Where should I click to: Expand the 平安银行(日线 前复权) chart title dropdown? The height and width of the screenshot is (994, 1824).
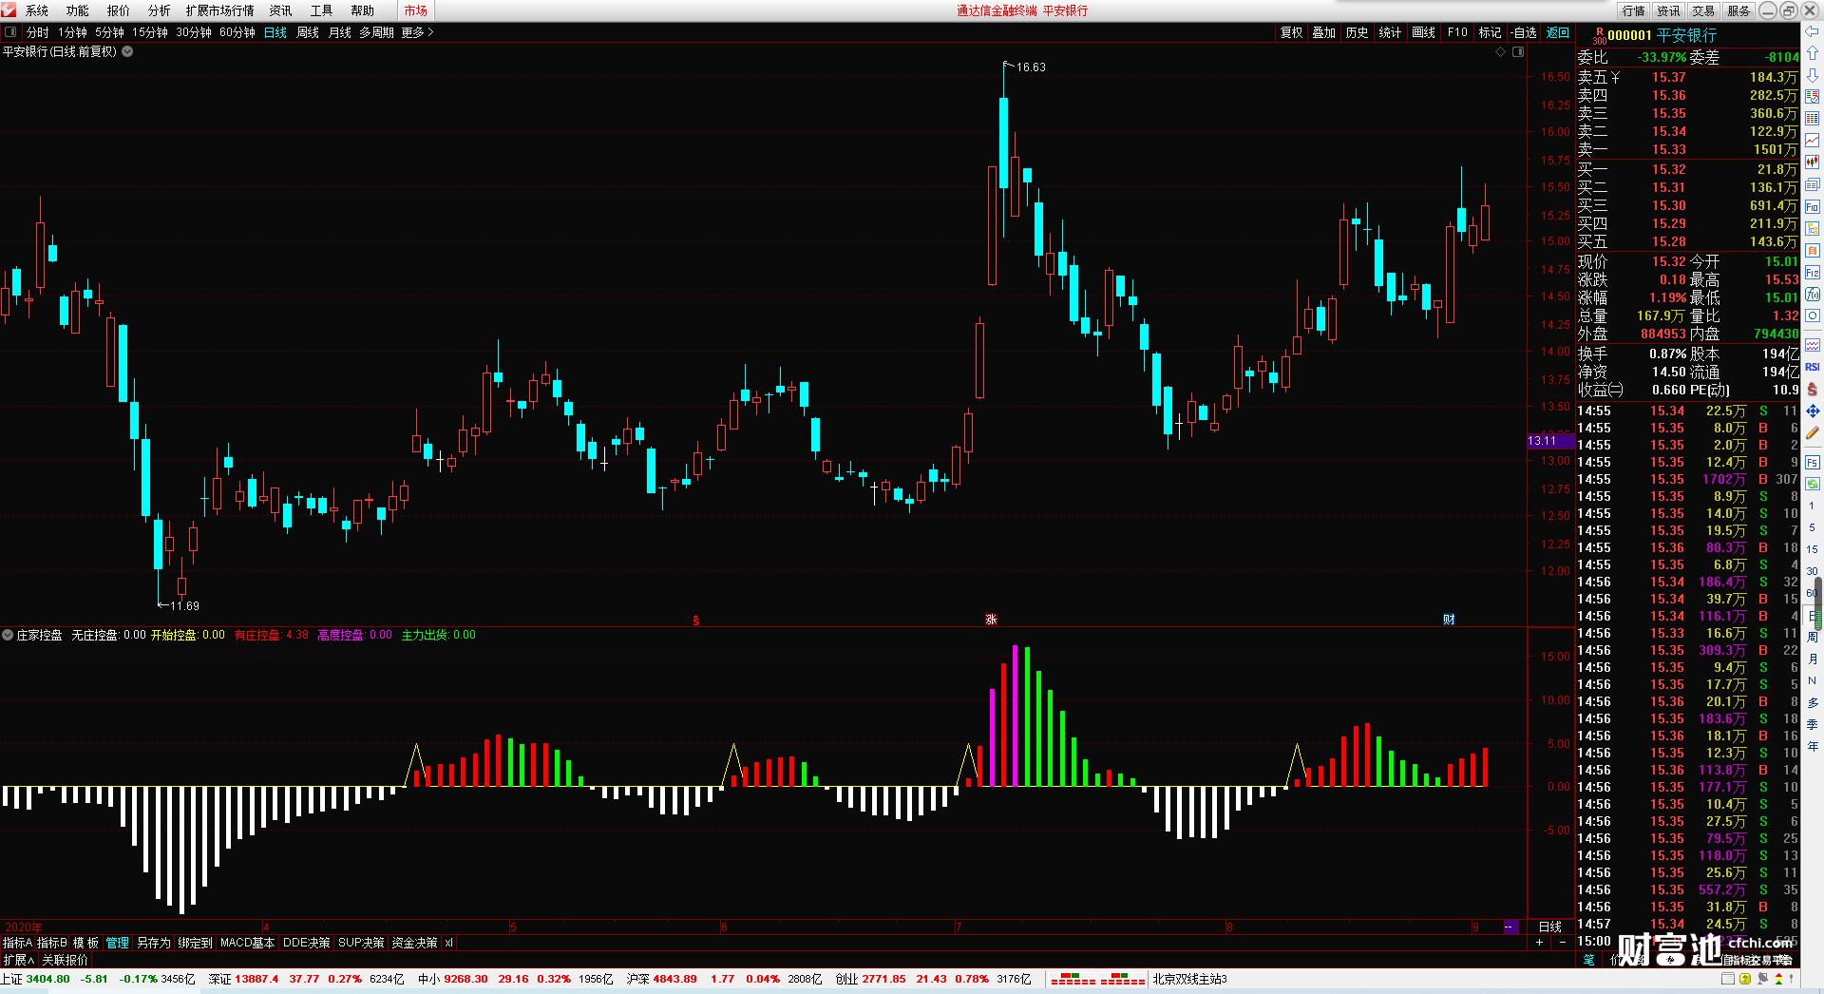(x=127, y=51)
